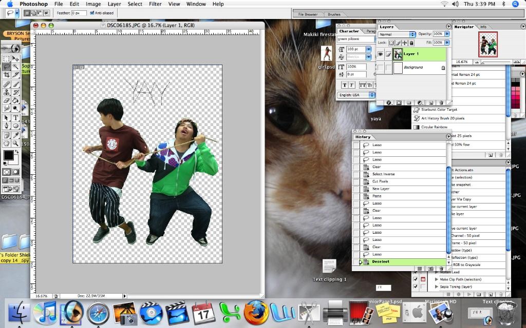Click Faux Italic button in Character panel
The height and width of the screenshot is (328, 526).
coord(351,85)
